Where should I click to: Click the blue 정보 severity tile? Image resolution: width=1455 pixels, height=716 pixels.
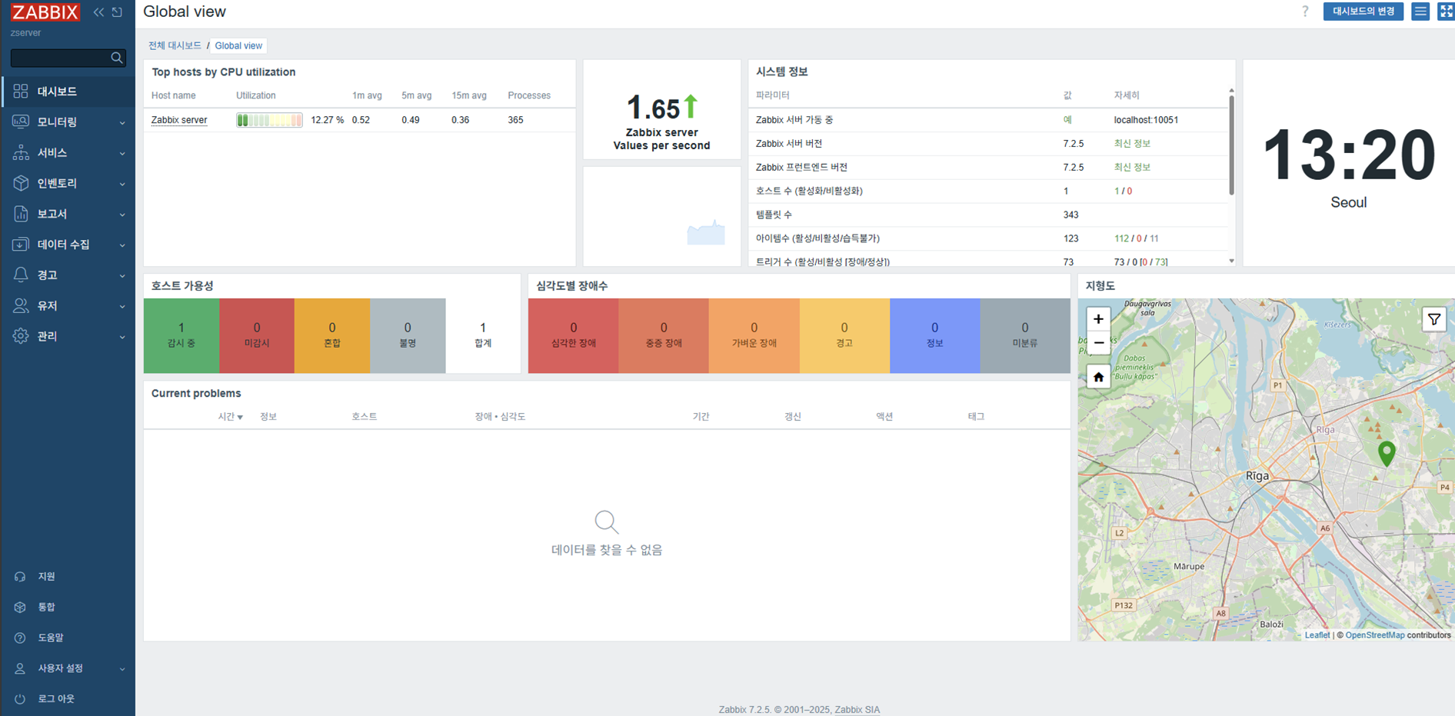coord(935,336)
